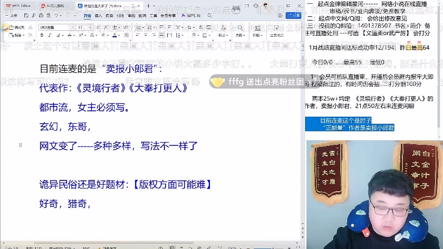Click the paste 粘贴 clipboard icon
443x249 pixels.
pyautogui.click(x=11, y=35)
